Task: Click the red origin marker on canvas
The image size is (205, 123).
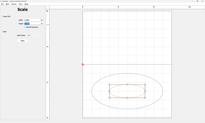Action: 83,64
